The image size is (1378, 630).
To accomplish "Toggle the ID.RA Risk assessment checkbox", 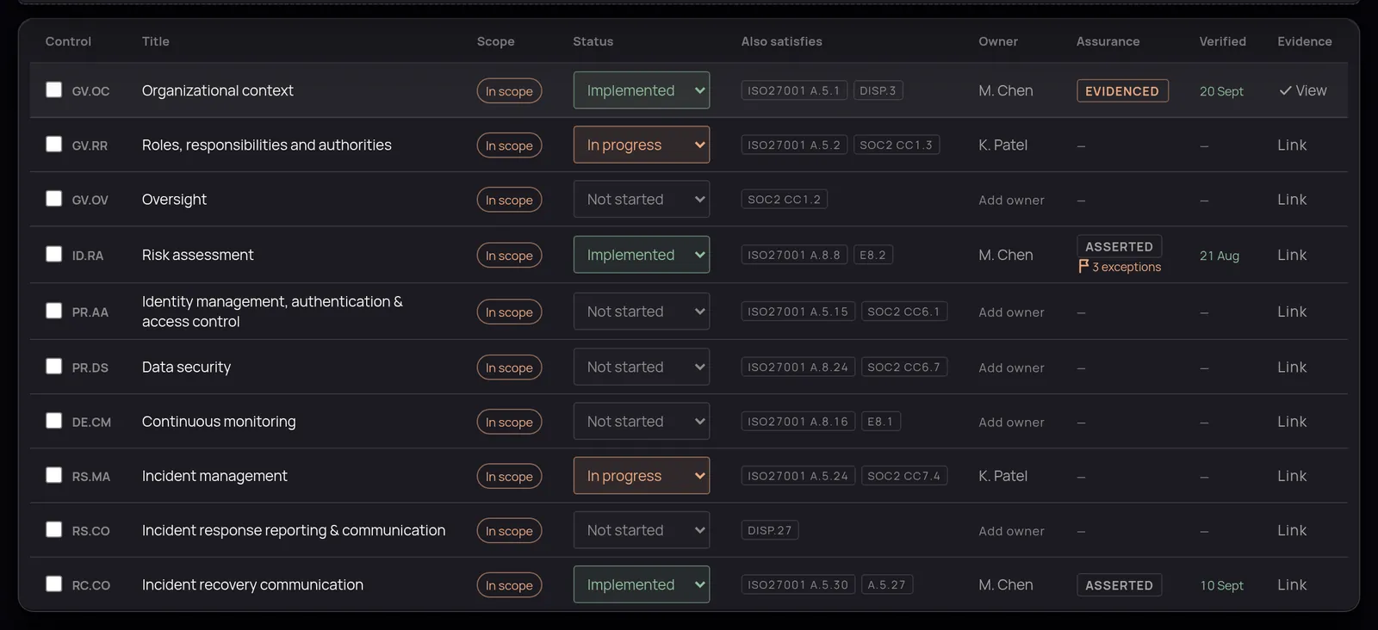I will coord(53,254).
